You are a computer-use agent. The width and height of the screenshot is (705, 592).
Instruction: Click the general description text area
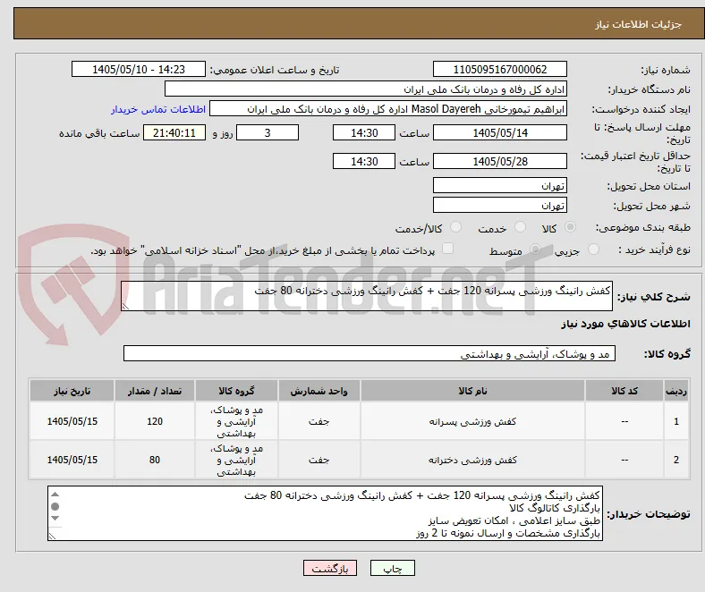point(367,296)
